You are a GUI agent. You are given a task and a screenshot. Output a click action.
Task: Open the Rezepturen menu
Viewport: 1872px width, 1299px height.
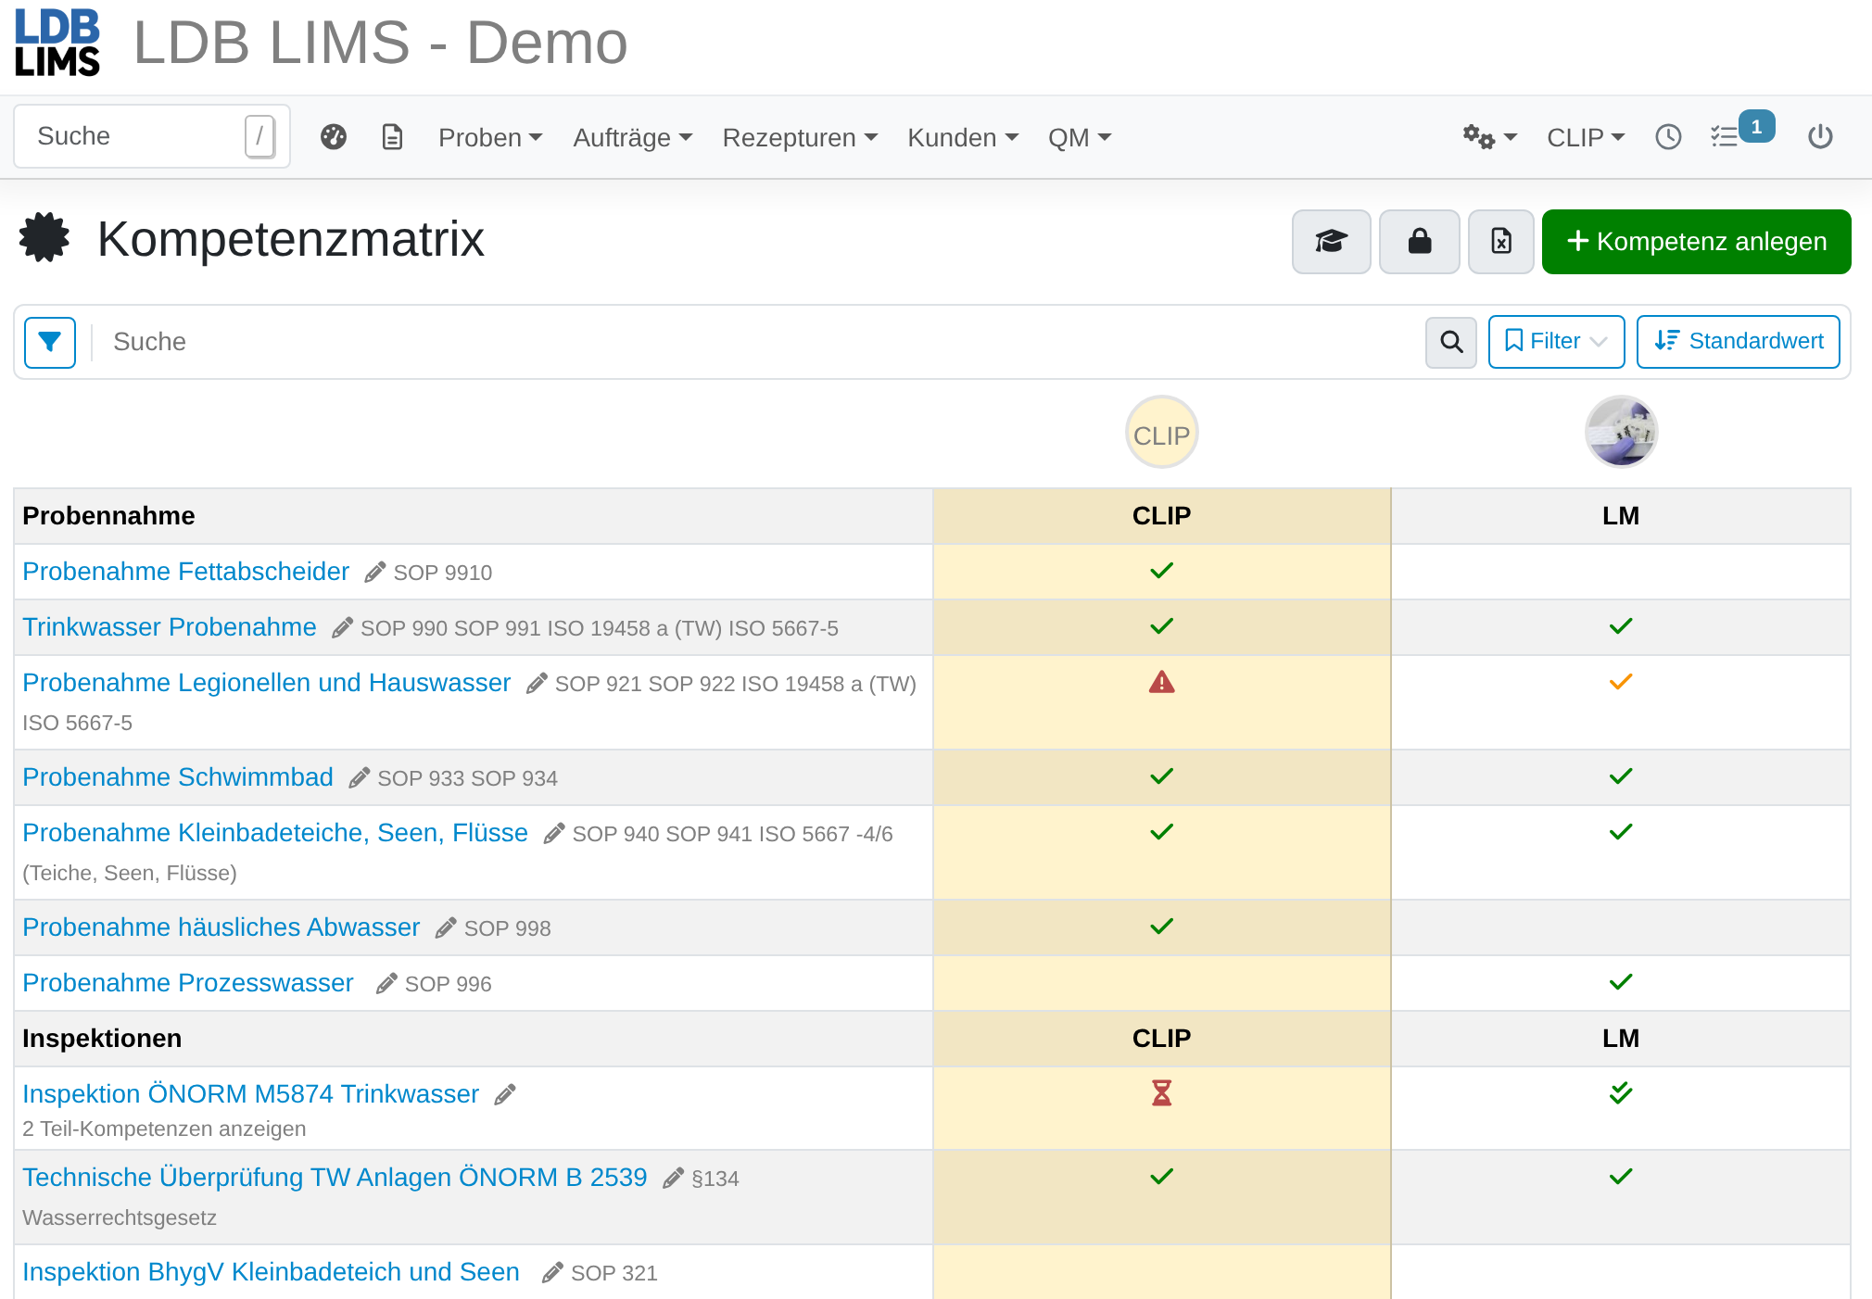[800, 137]
